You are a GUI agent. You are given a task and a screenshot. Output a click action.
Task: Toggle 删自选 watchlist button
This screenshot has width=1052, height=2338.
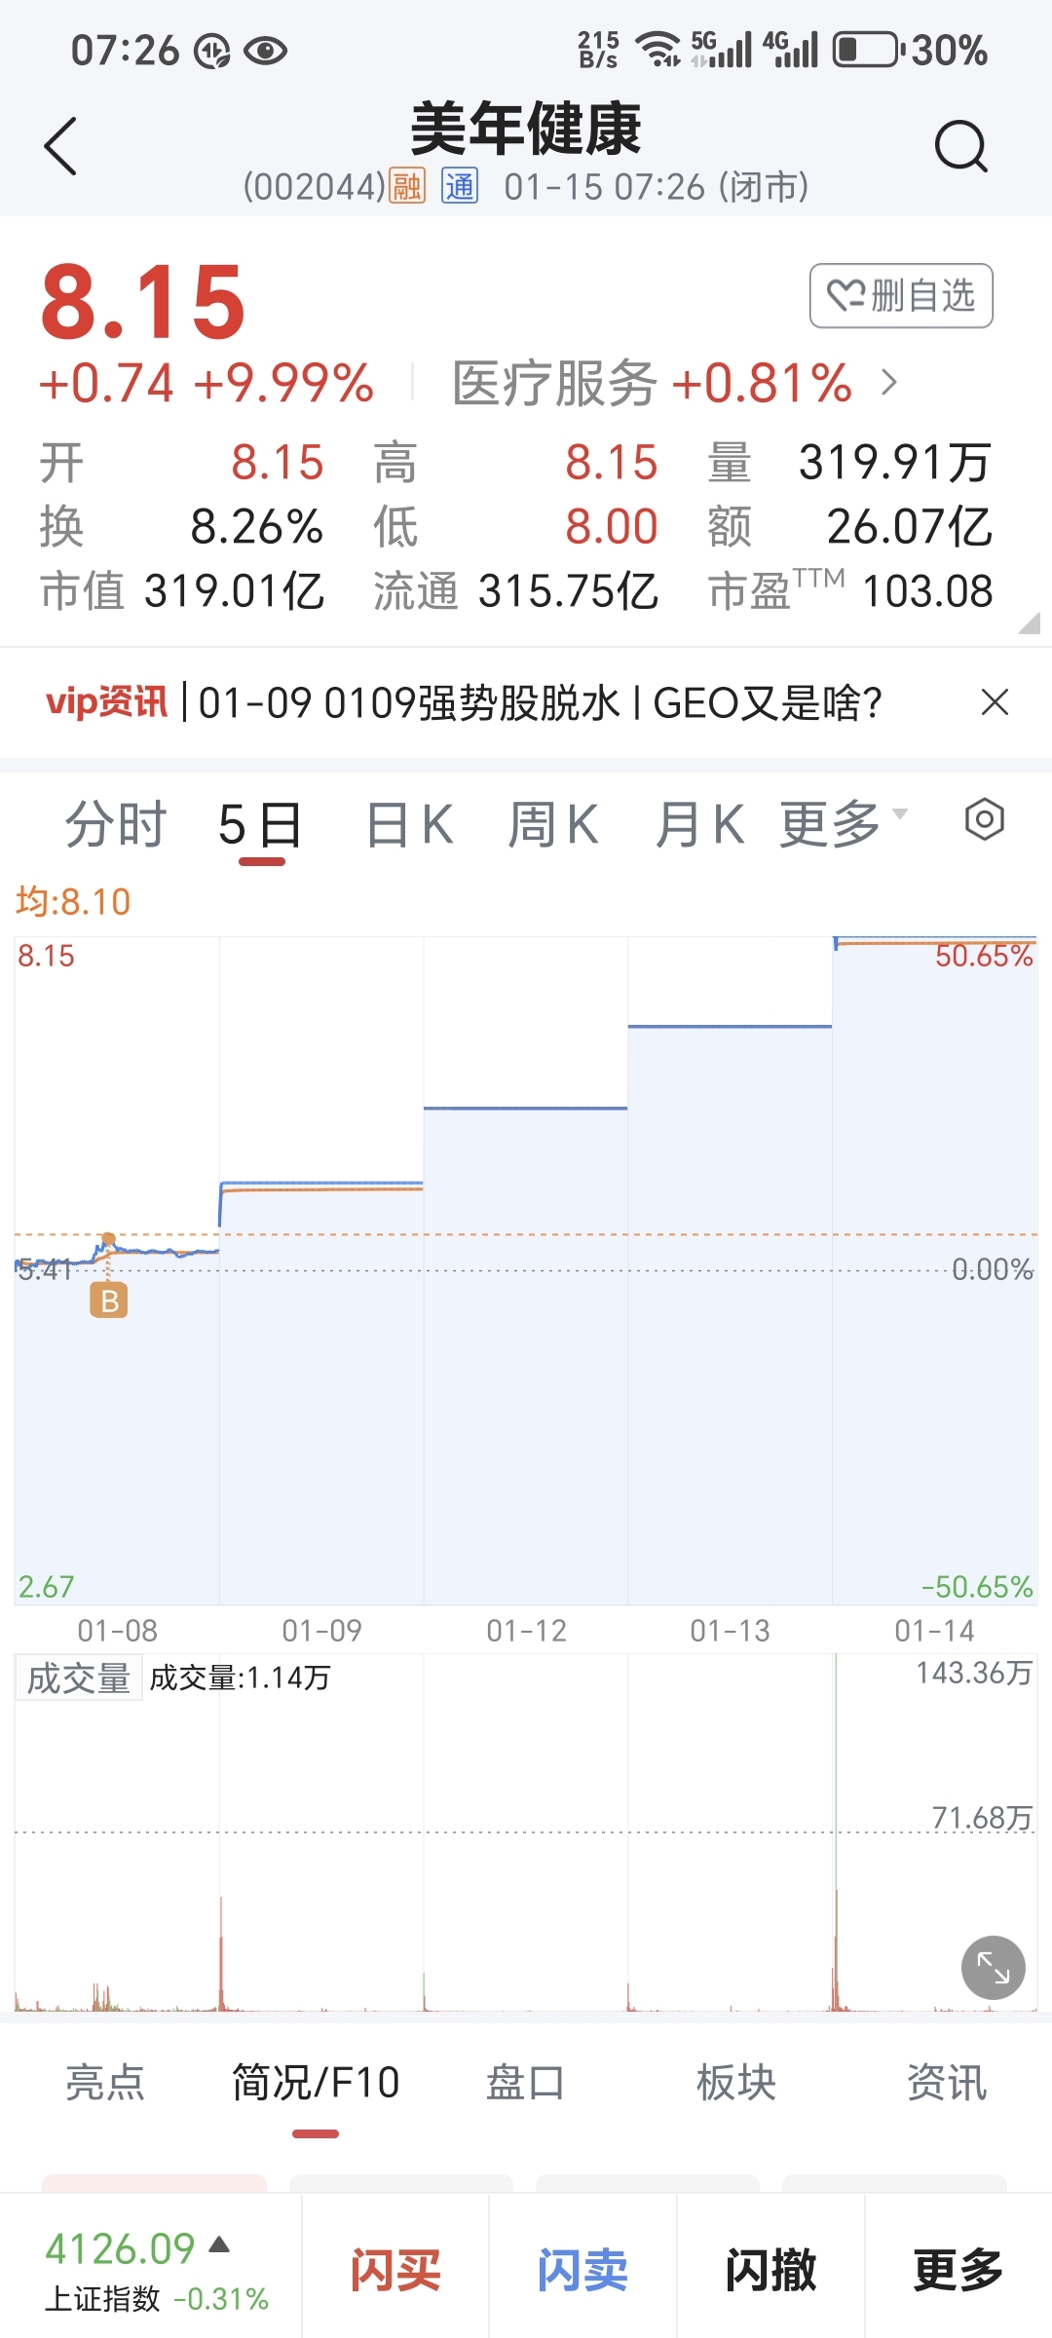coord(901,295)
